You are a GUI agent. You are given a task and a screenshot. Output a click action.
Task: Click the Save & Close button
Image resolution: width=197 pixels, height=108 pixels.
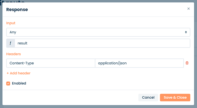click(x=175, y=97)
